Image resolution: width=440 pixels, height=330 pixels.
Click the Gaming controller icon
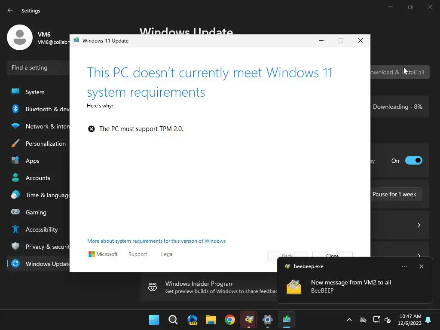(x=15, y=211)
